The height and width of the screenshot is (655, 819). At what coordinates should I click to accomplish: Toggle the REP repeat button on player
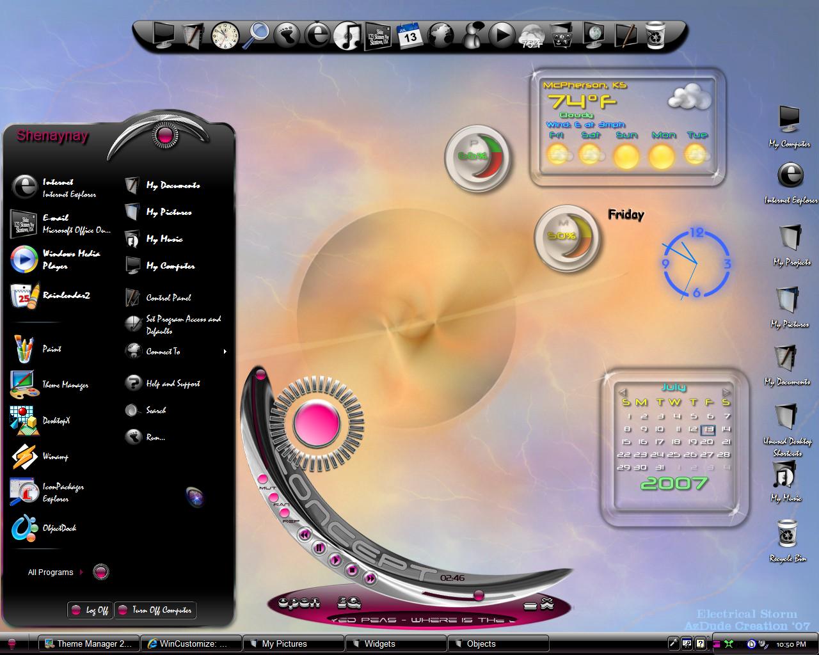click(x=285, y=512)
